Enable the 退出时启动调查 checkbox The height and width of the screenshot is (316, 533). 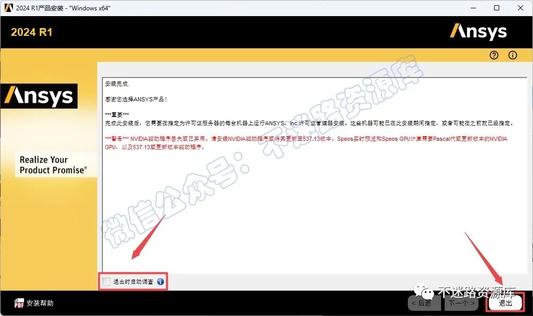[106, 282]
